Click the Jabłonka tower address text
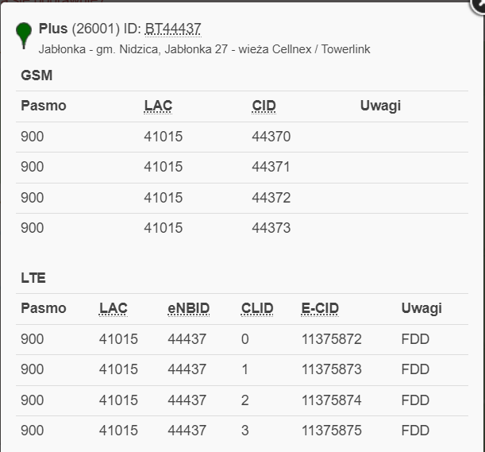 click(204, 49)
